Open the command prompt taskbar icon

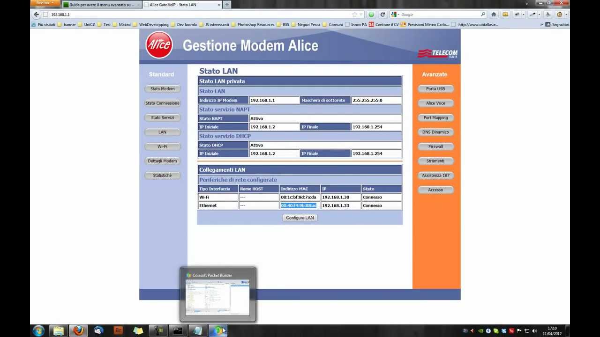point(178,330)
